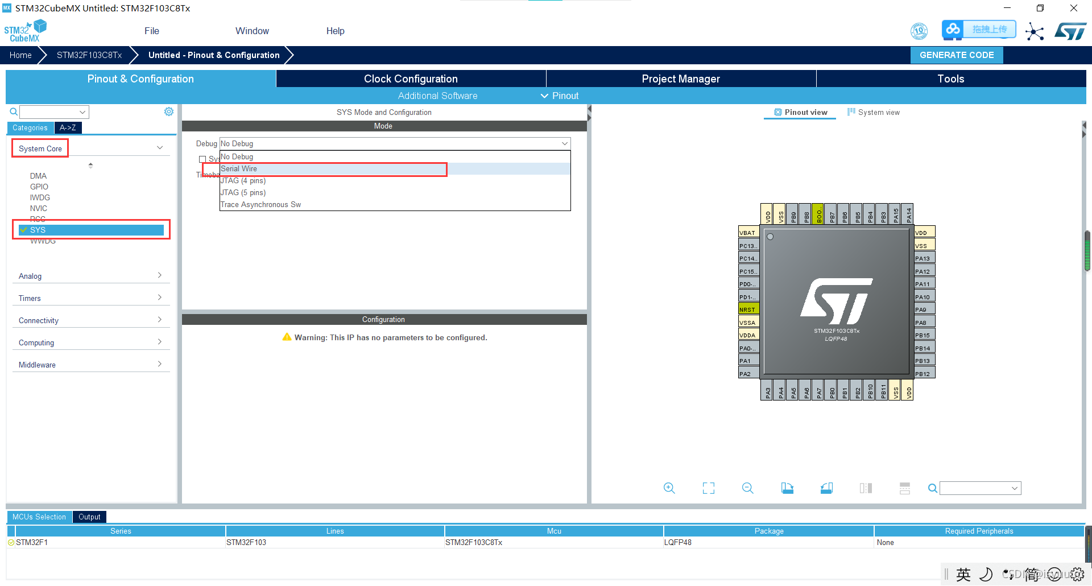Viewport: 1092px width, 586px height.
Task: Open category settings with the gear icon
Action: [169, 112]
